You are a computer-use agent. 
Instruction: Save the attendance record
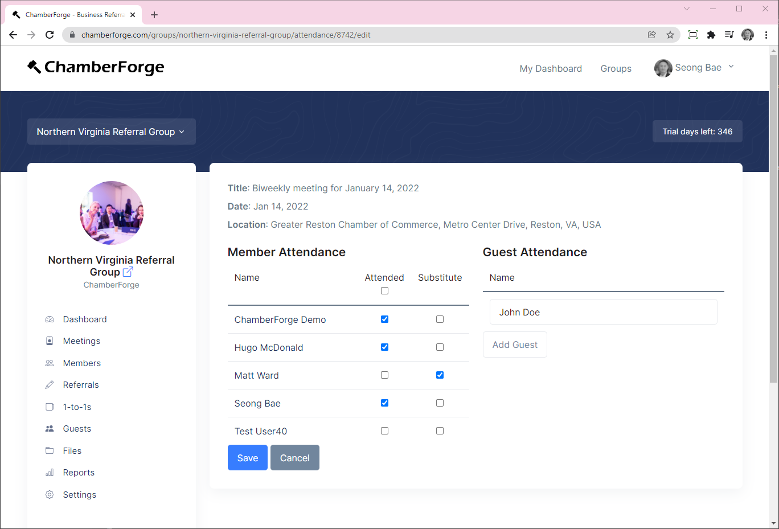(x=247, y=458)
